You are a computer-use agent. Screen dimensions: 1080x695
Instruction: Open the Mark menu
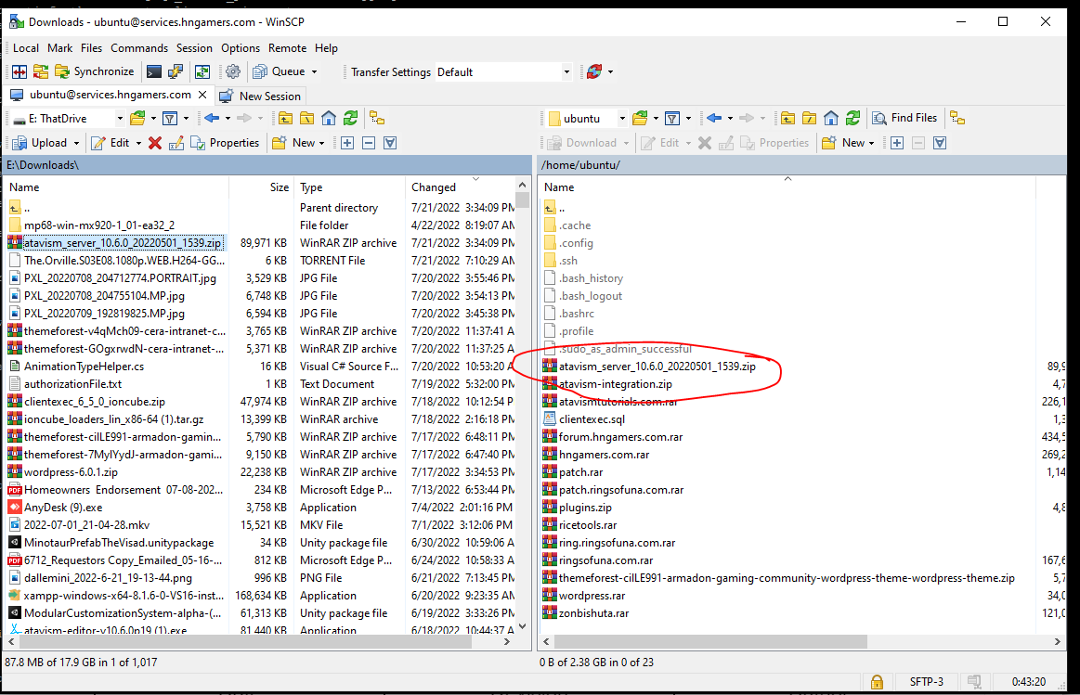click(60, 48)
